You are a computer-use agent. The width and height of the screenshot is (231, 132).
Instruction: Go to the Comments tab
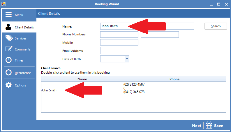tap(22, 49)
